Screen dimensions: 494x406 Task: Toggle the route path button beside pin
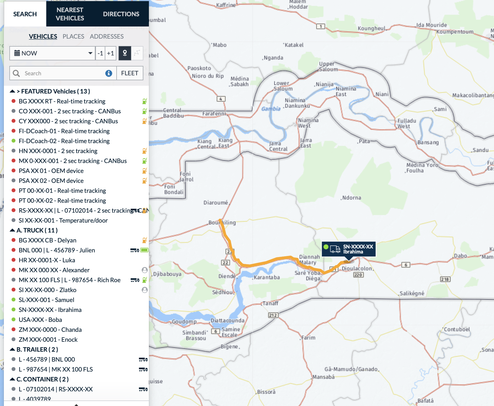137,53
